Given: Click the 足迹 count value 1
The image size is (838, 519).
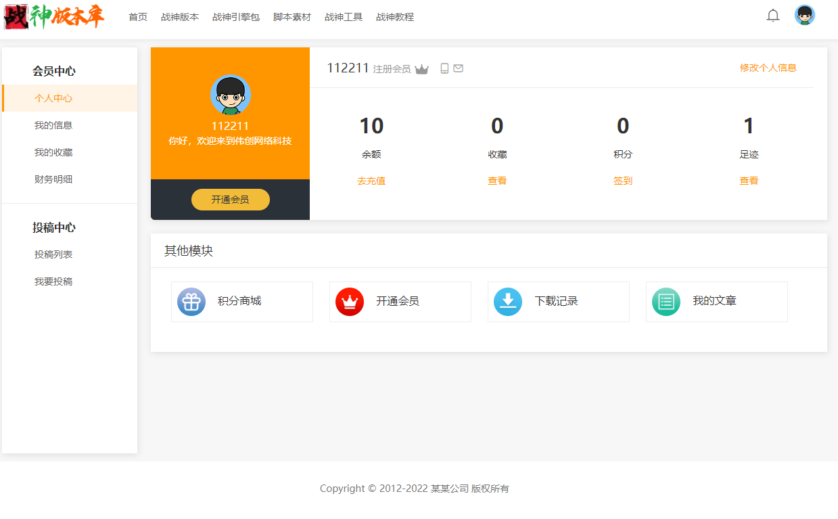Looking at the screenshot, I should (x=749, y=126).
